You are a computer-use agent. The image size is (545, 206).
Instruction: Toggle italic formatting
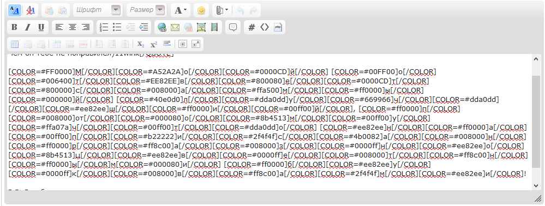[x=27, y=27]
